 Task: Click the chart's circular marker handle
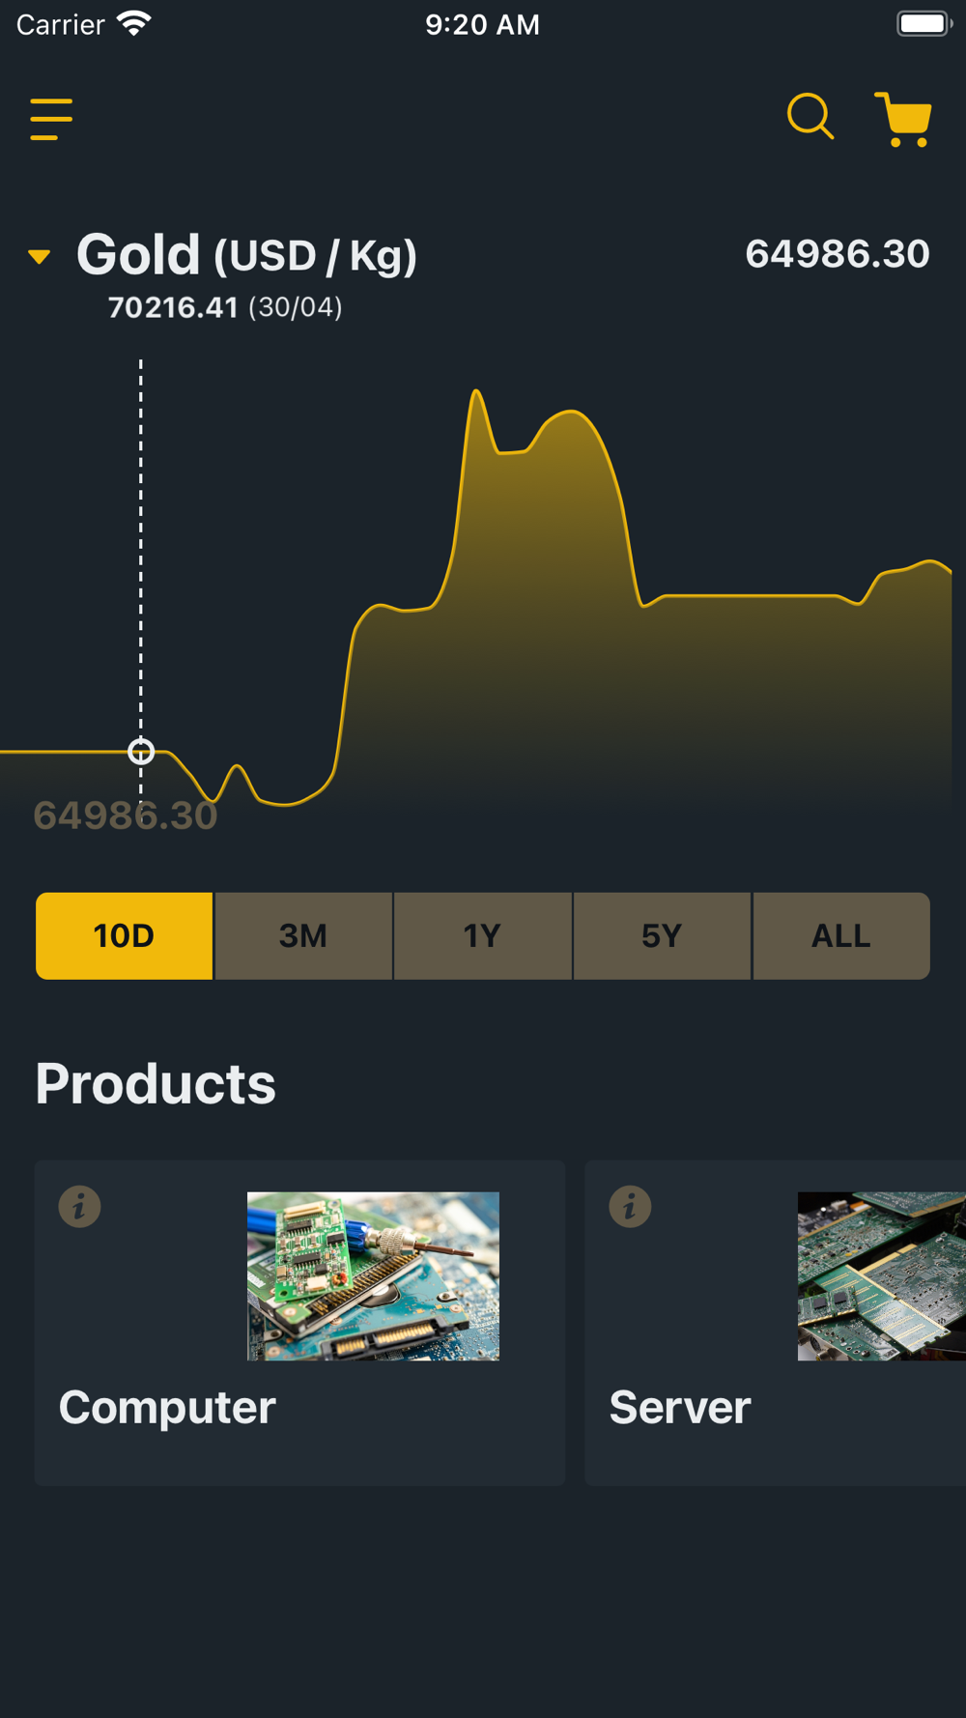141,751
